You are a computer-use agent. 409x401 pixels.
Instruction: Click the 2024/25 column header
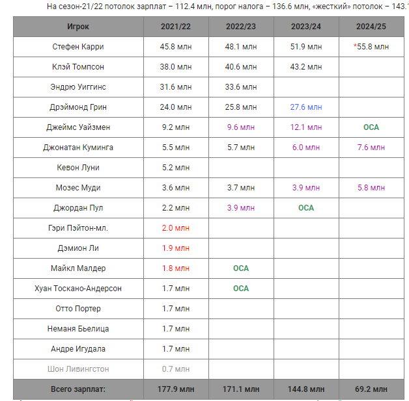(x=371, y=27)
